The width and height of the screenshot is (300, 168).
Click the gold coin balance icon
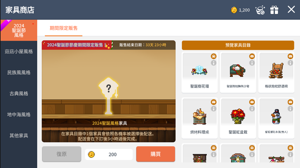[x=234, y=10]
